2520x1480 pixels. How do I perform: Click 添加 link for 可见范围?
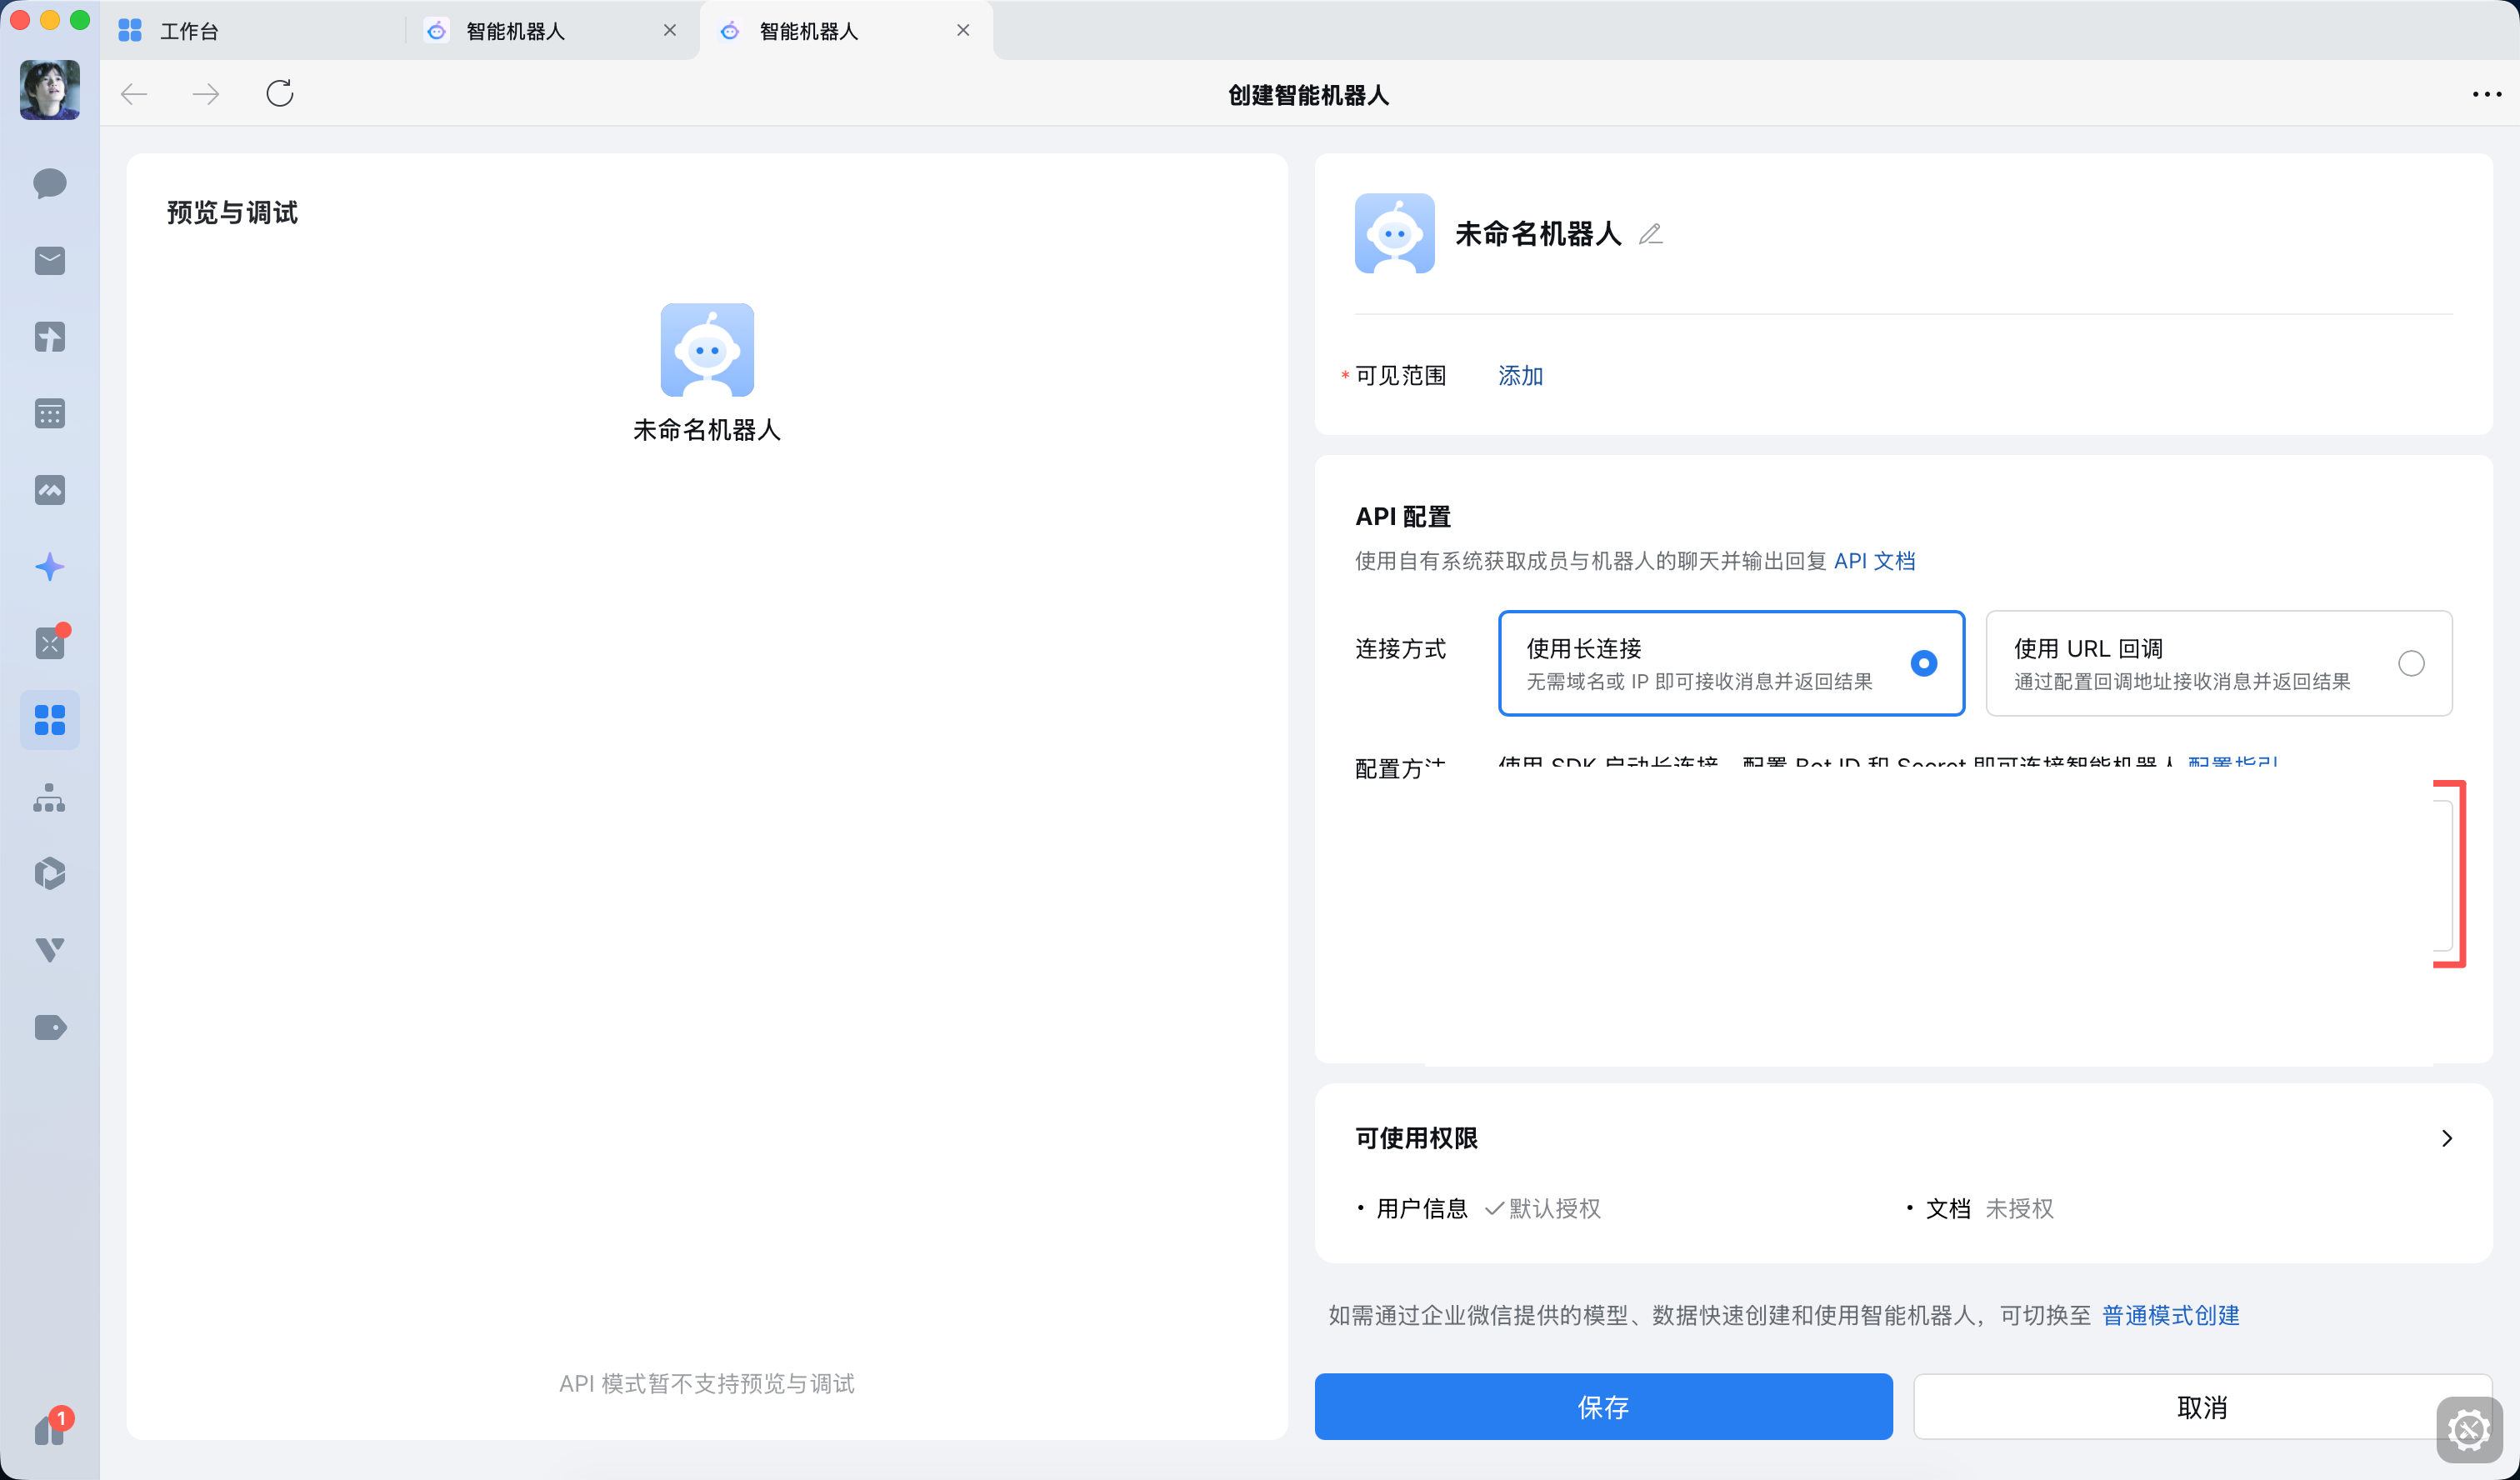pos(1520,376)
